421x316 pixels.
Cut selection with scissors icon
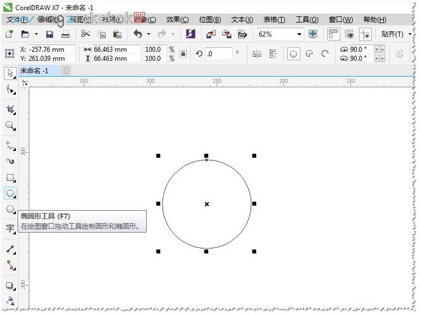click(85, 34)
